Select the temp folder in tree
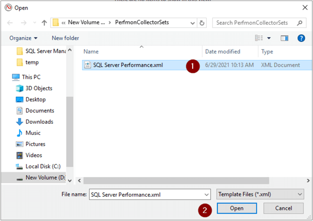This screenshot has width=313, height=221. pyautogui.click(x=28, y=62)
